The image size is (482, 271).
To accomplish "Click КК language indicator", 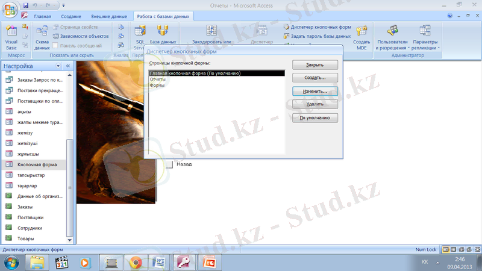I will (425, 262).
